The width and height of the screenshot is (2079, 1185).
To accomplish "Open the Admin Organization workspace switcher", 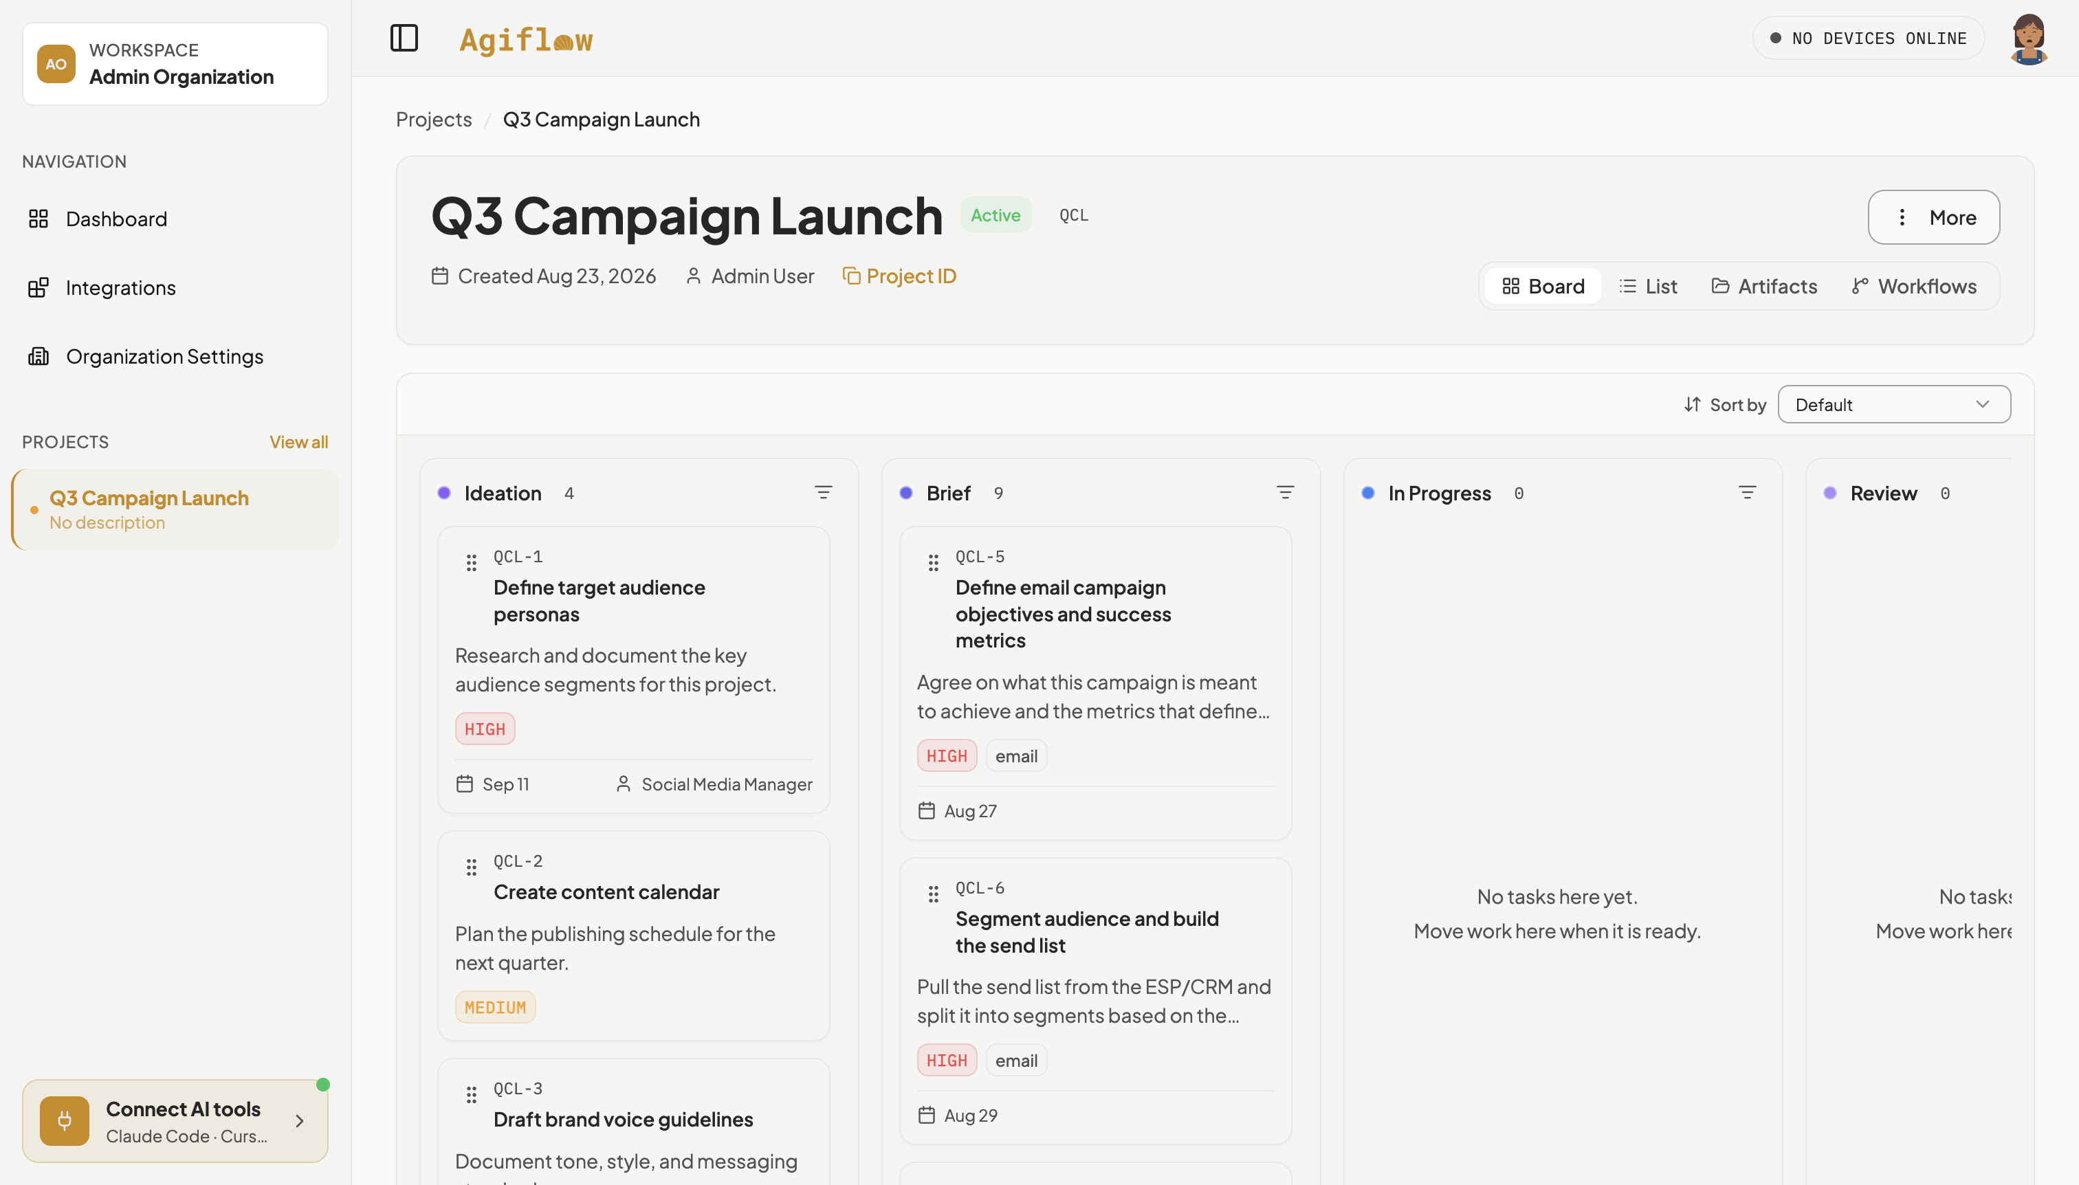I will pos(175,63).
